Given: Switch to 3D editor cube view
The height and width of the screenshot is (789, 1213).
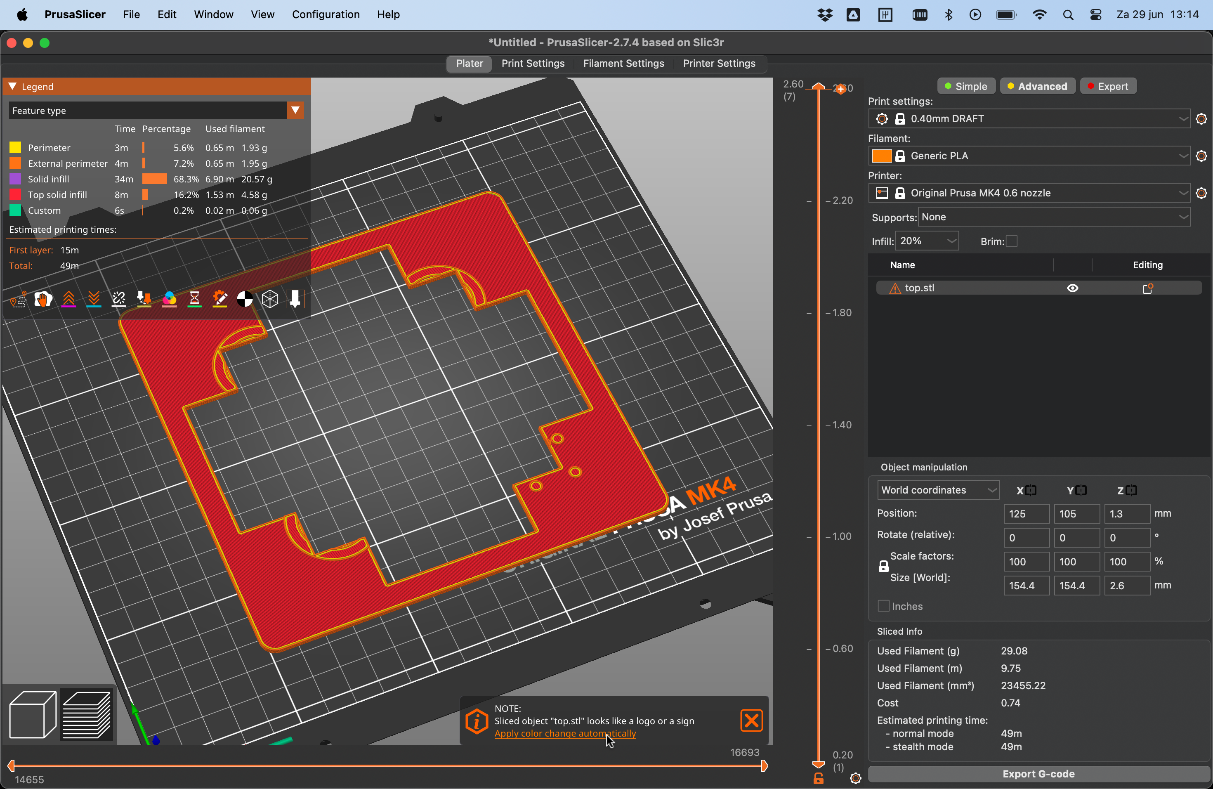Looking at the screenshot, I should 33,715.
